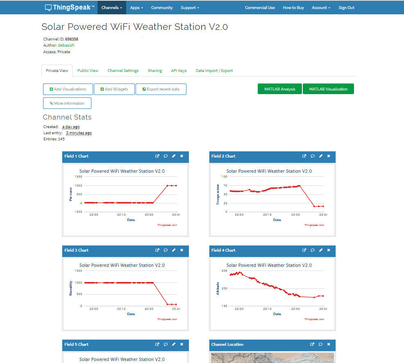Viewport: 404px width, 363px height.
Task: Open Field 5 Chart in new window icon
Action: coord(157,344)
